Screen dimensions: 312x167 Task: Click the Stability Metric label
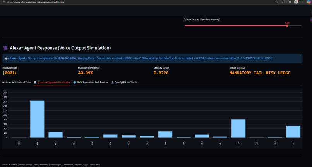[x=161, y=68]
